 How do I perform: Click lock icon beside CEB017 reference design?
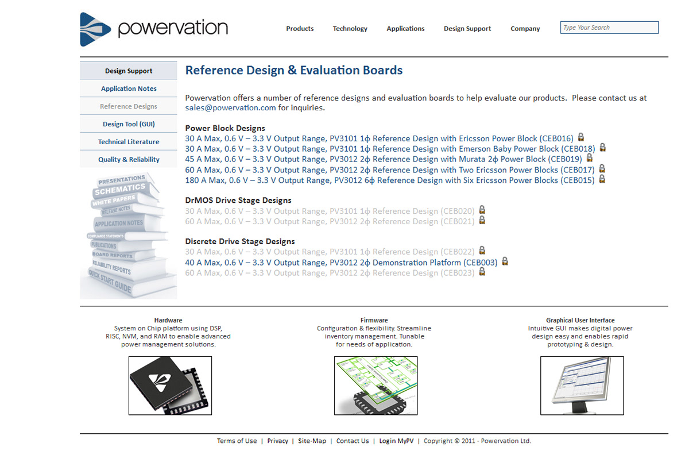coord(602,169)
